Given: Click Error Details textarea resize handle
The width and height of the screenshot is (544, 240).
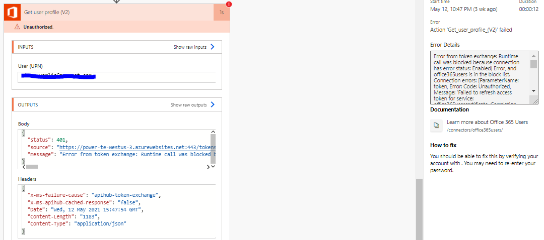Looking at the screenshot, I should point(534,100).
